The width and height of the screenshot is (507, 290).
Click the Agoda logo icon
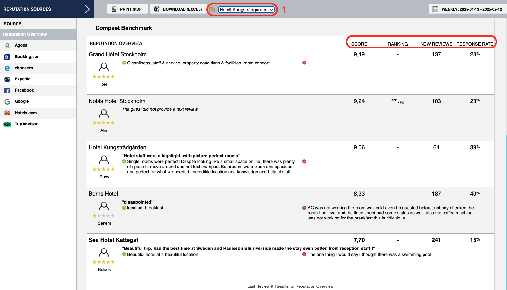[7, 46]
